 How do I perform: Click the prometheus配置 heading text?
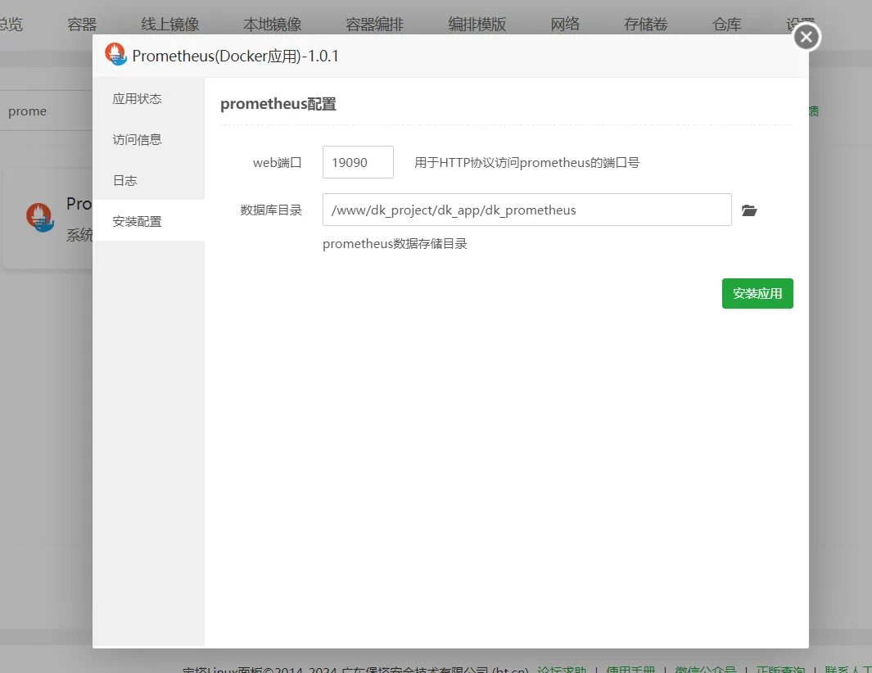coord(278,104)
